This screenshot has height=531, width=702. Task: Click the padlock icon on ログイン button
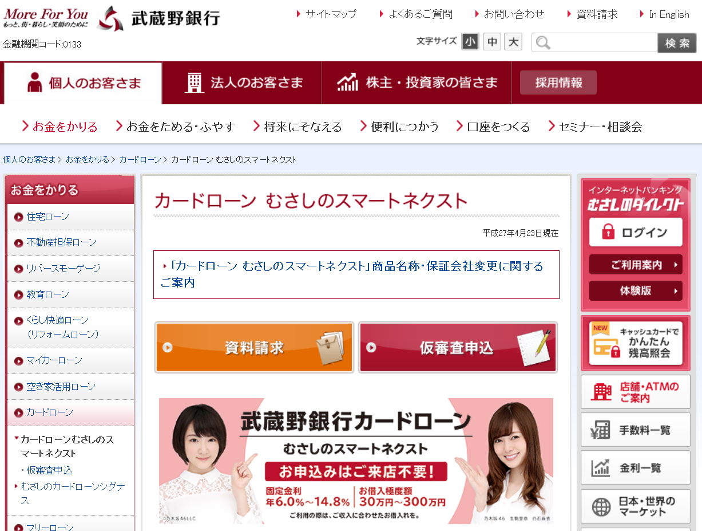coord(608,232)
